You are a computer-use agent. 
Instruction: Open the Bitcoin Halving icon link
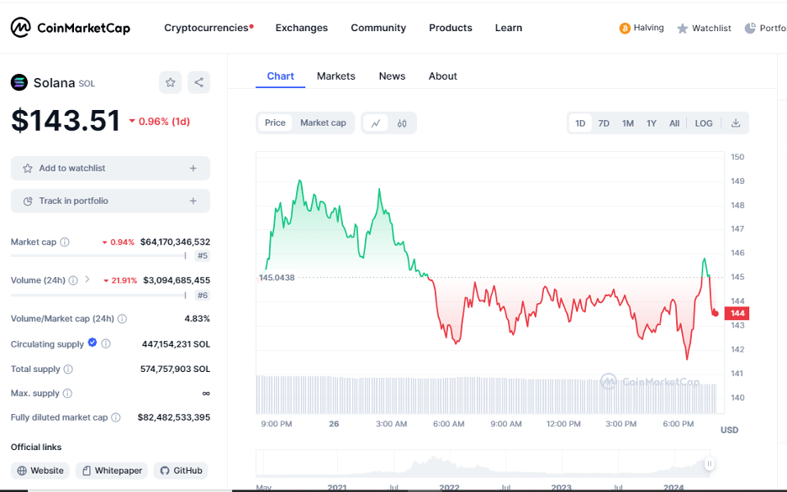point(625,28)
